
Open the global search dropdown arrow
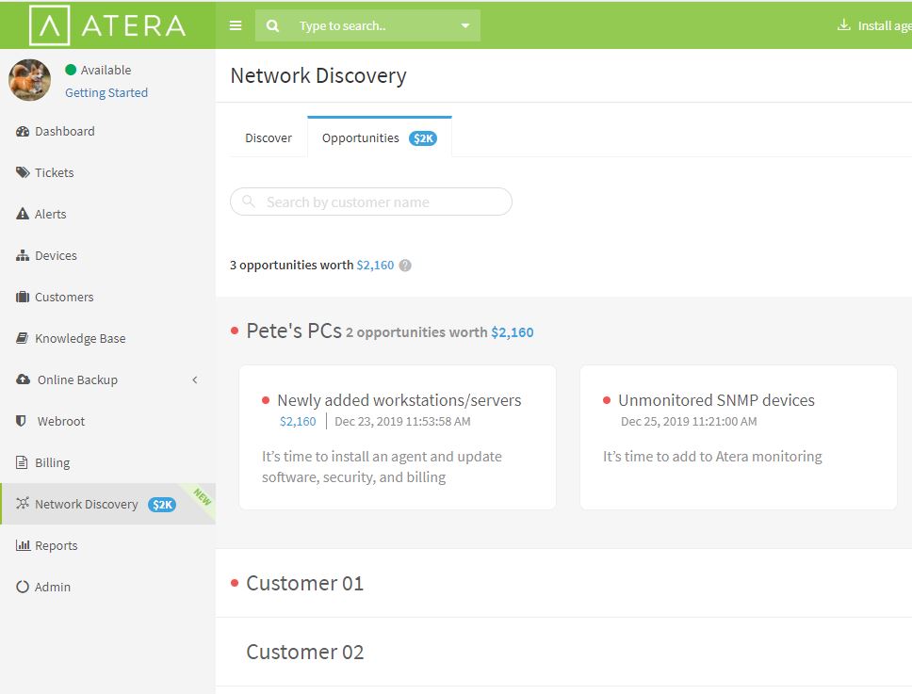pyautogui.click(x=464, y=25)
